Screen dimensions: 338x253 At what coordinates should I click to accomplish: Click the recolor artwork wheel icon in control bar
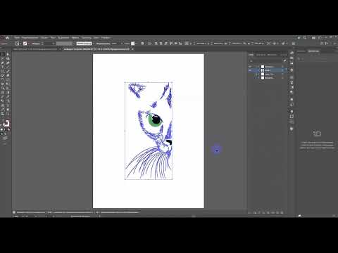tap(142, 44)
